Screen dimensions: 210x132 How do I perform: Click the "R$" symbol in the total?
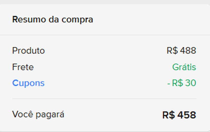pyautogui.click(x=169, y=115)
